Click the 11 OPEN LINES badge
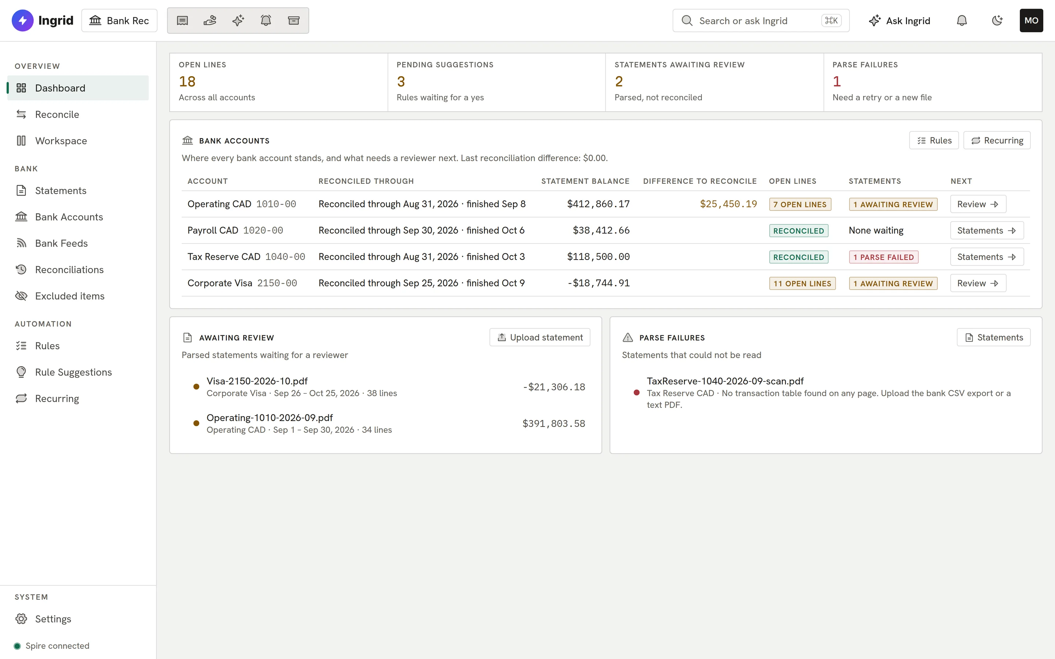 coord(802,283)
